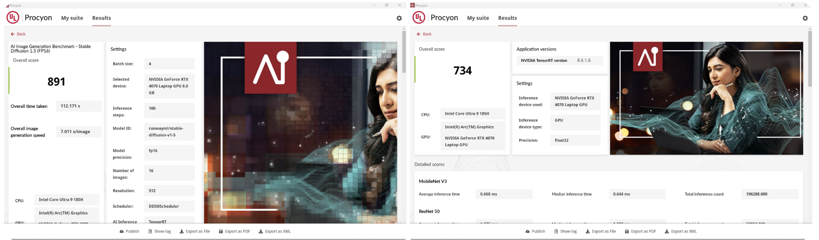Click ResNet 50 heading

tap(429, 211)
